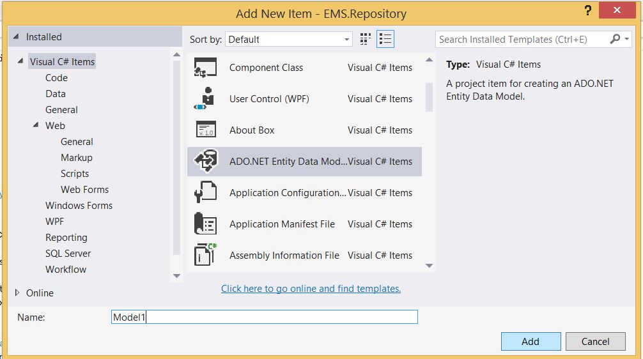Select the Reporting category
Viewport: 643px width, 359px height.
[x=66, y=238]
